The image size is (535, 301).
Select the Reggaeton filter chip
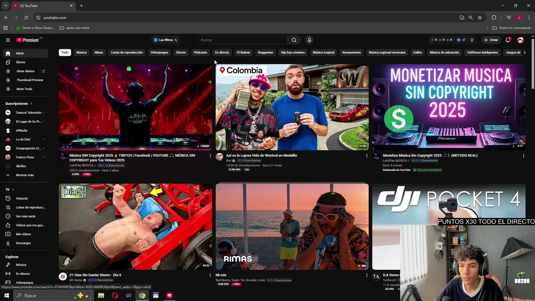(x=265, y=52)
